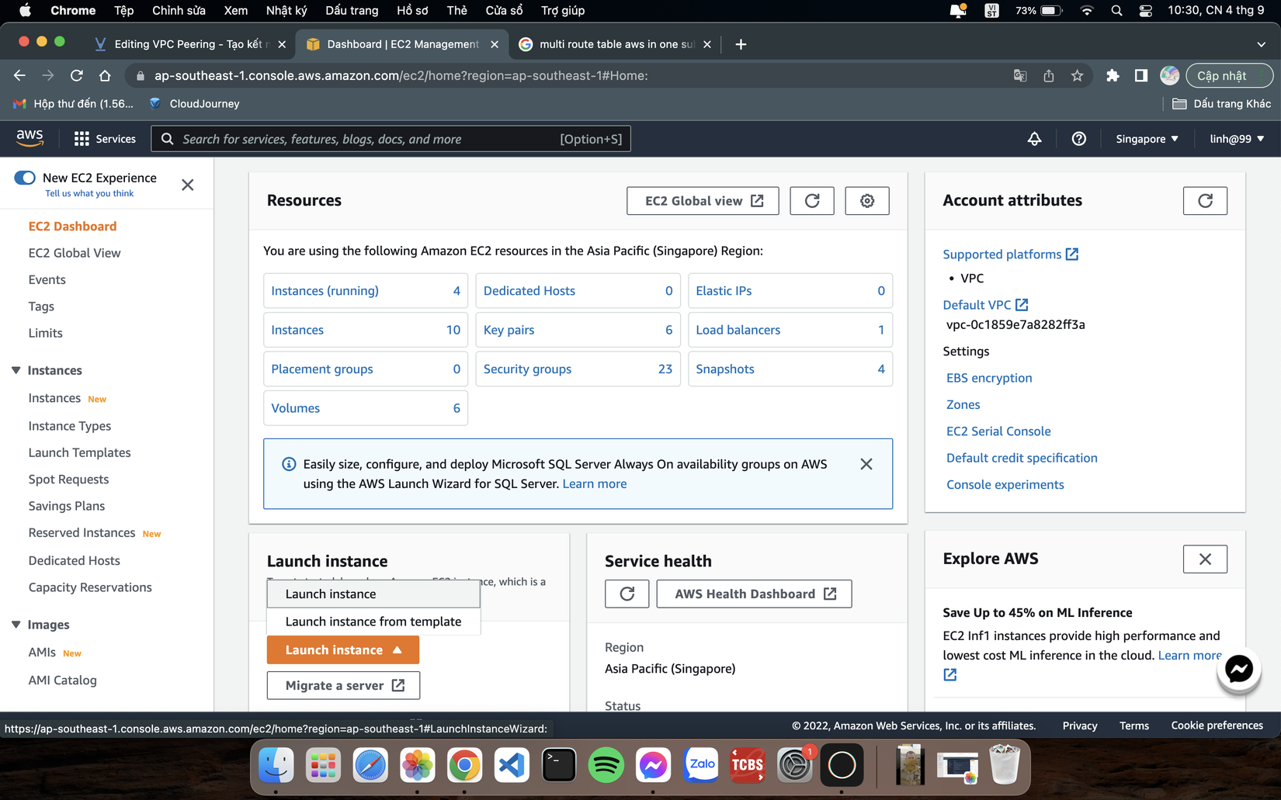Open EC2 Serial Console link
Screen dimensions: 1281x800
[x=998, y=431]
